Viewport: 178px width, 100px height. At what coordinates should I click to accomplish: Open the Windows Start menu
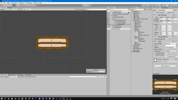click(x=2, y=99)
